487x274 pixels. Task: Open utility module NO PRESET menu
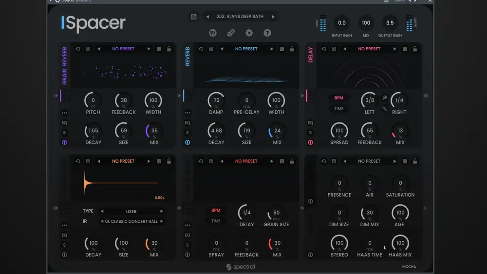[x=369, y=161]
